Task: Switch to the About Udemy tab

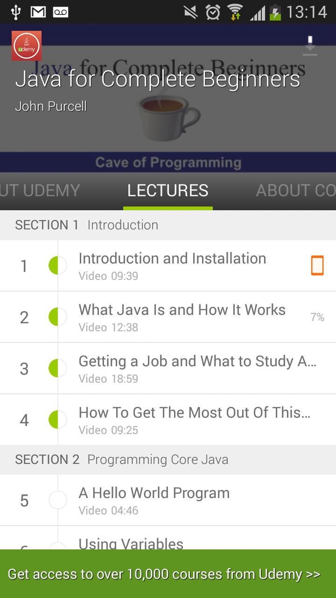Action: click(40, 191)
